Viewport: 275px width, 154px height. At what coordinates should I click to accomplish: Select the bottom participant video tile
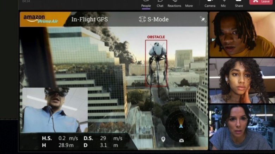(242, 127)
